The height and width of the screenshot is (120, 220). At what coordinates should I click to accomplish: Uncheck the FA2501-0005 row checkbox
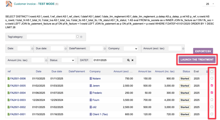coord(211,86)
